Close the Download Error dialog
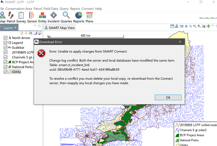This screenshot has width=217, height=146. 180,42
